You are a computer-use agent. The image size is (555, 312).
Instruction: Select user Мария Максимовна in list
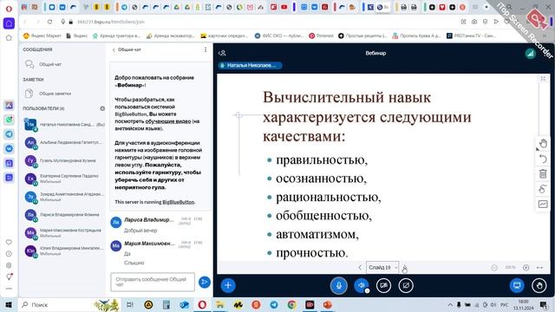click(x=63, y=233)
